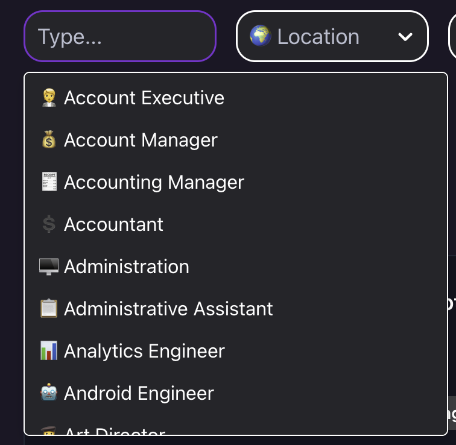This screenshot has height=445, width=456.
Task: Click the robot icon beside Android Engineer
Action: 49,393
